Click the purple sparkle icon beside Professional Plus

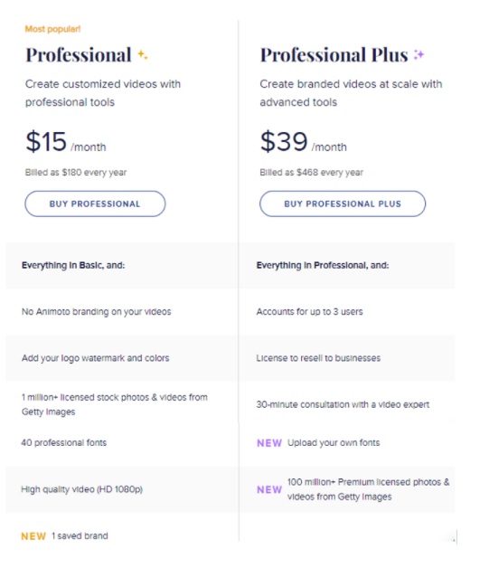[x=419, y=54]
